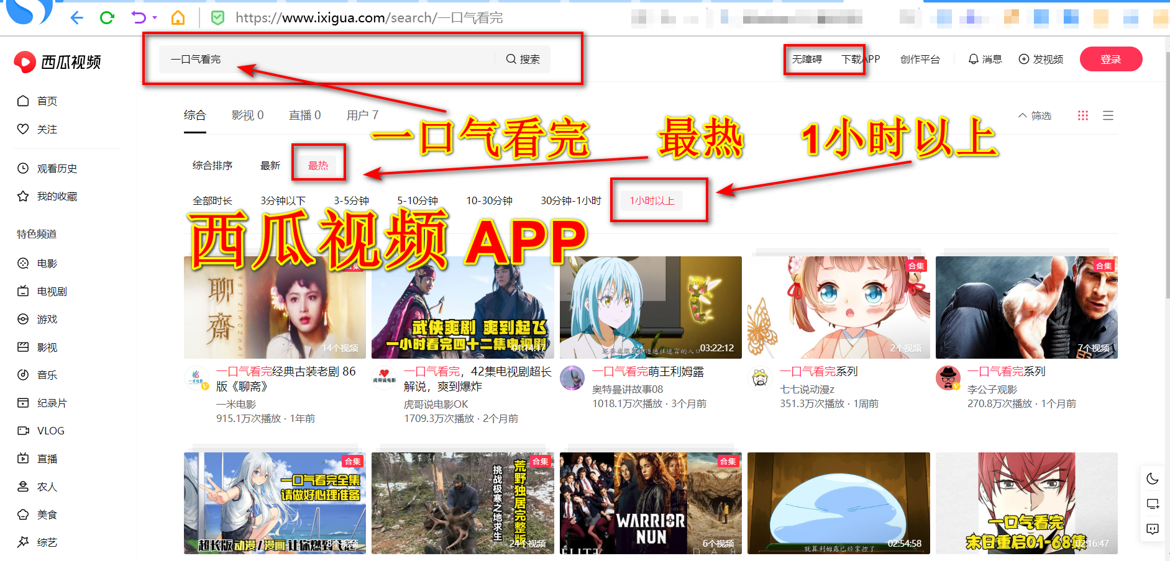Screen dimensions: 1170x561
Task: Click 下载APP download link
Action: (x=861, y=60)
